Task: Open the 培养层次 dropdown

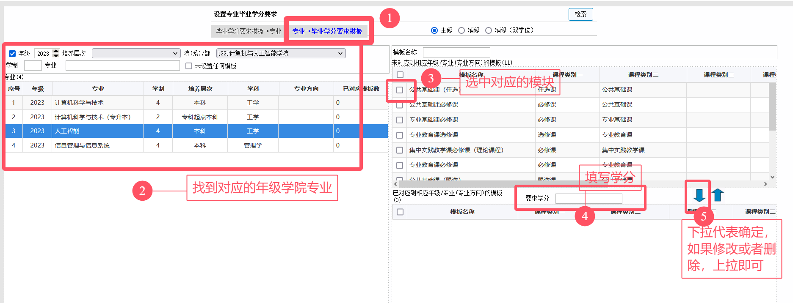Action: [x=136, y=53]
